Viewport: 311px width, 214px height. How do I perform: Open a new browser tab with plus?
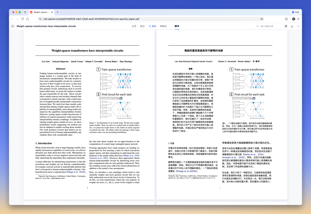pos(58,12)
